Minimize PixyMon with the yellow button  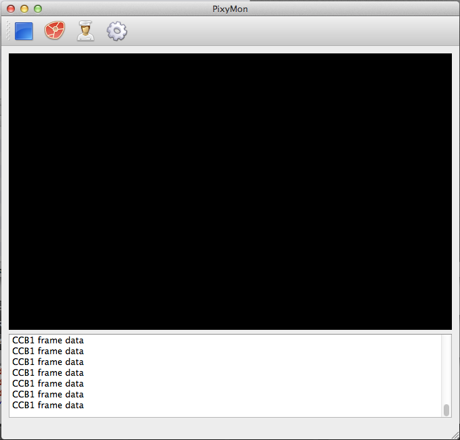pos(24,9)
